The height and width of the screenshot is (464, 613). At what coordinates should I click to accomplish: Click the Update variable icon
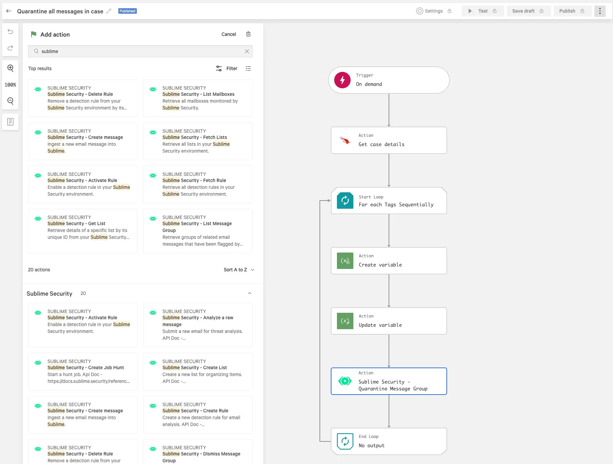pos(345,321)
